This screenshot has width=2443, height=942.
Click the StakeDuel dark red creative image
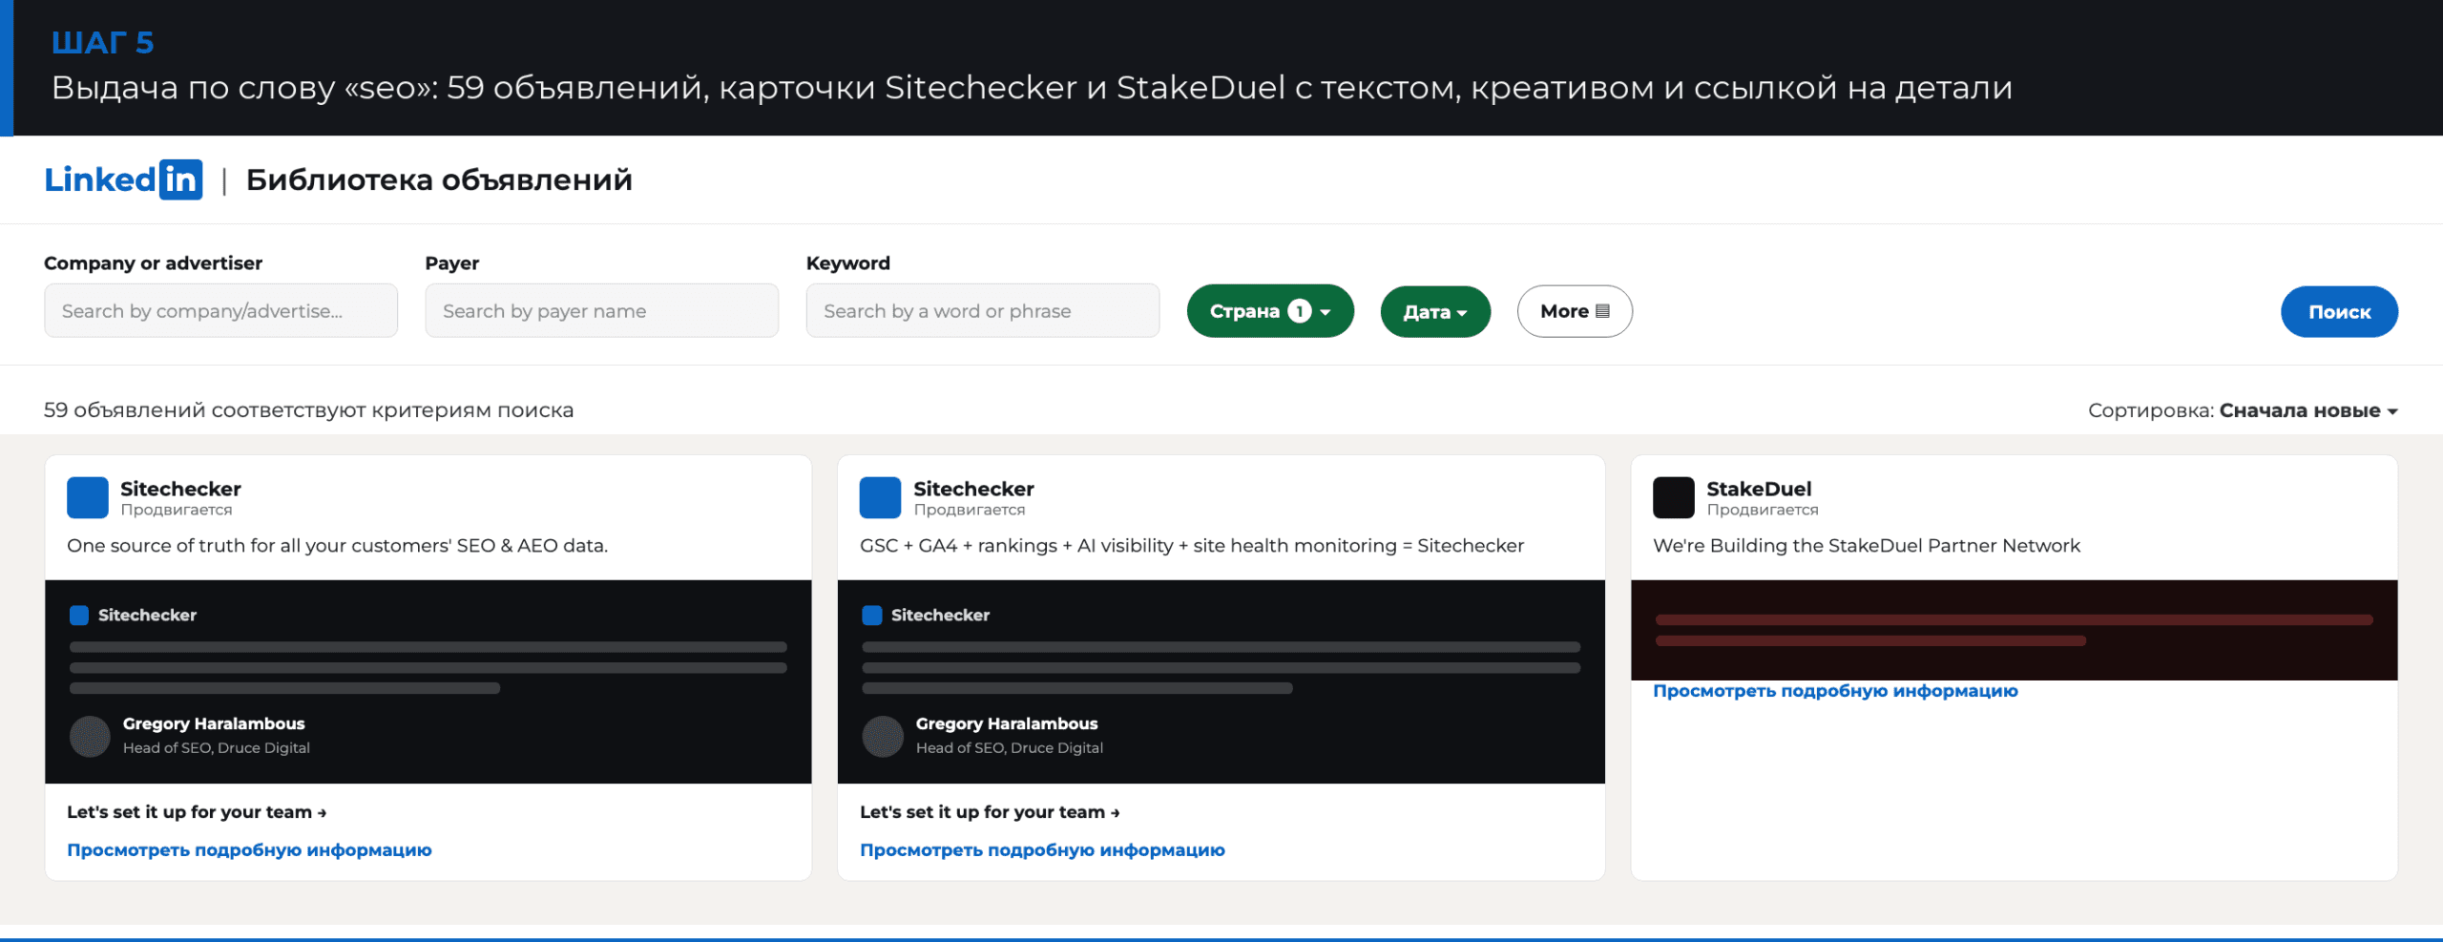[2015, 630]
